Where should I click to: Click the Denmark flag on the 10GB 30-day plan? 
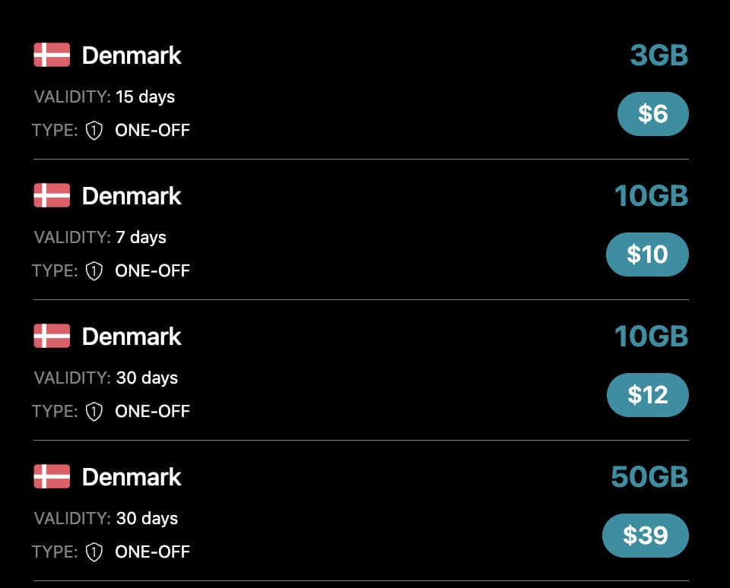[x=52, y=336]
